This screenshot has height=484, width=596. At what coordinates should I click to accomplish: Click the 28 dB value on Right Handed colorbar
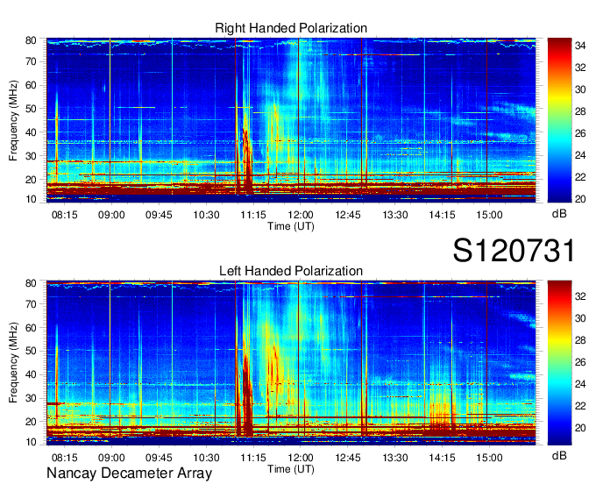coord(580,111)
